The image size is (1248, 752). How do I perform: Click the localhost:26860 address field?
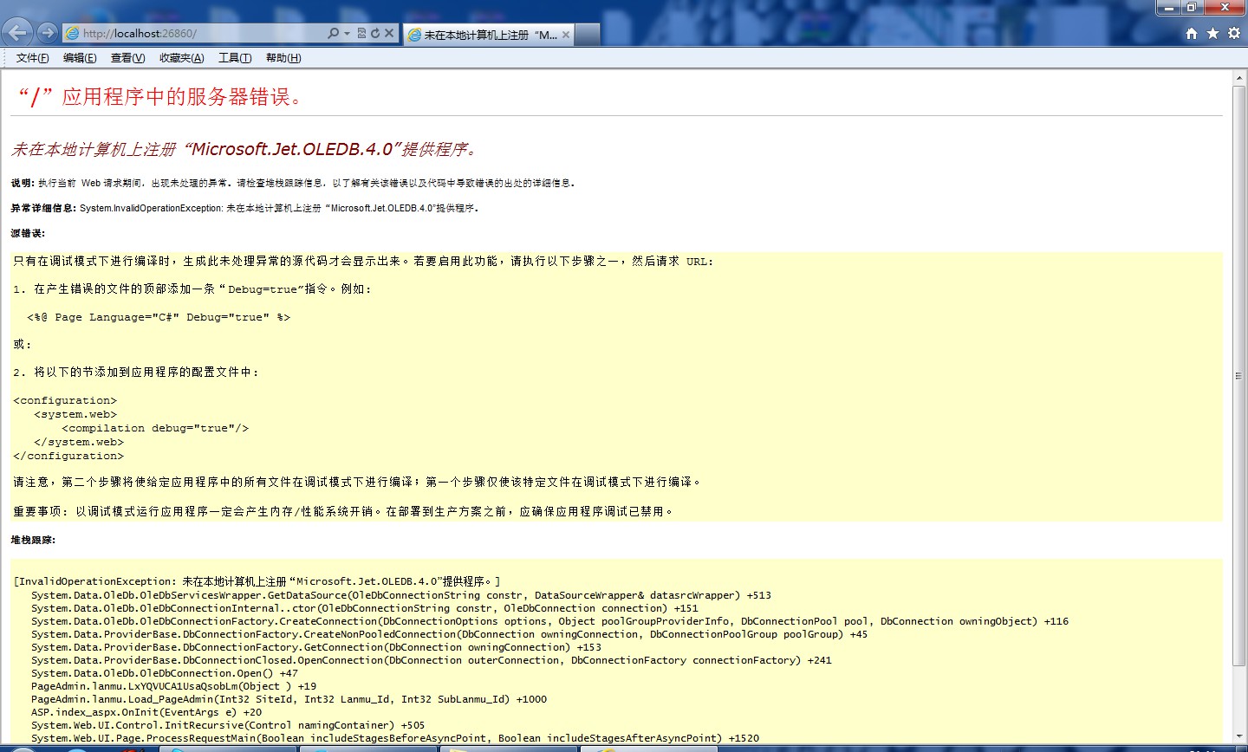199,33
